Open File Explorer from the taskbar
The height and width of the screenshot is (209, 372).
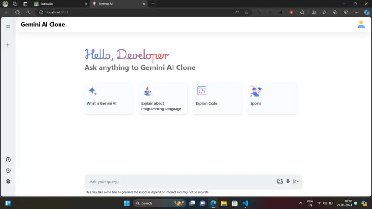(x=224, y=203)
